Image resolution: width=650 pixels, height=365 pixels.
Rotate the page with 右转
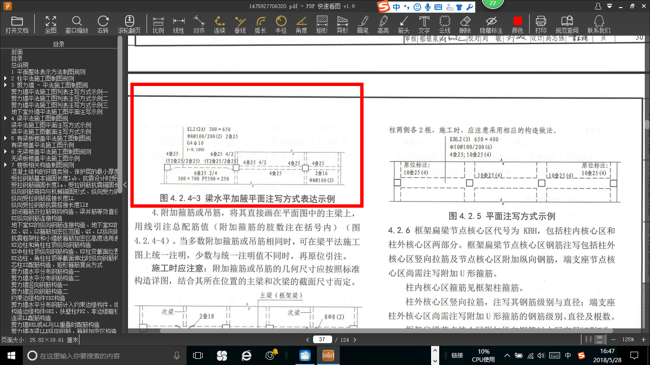pyautogui.click(x=103, y=24)
